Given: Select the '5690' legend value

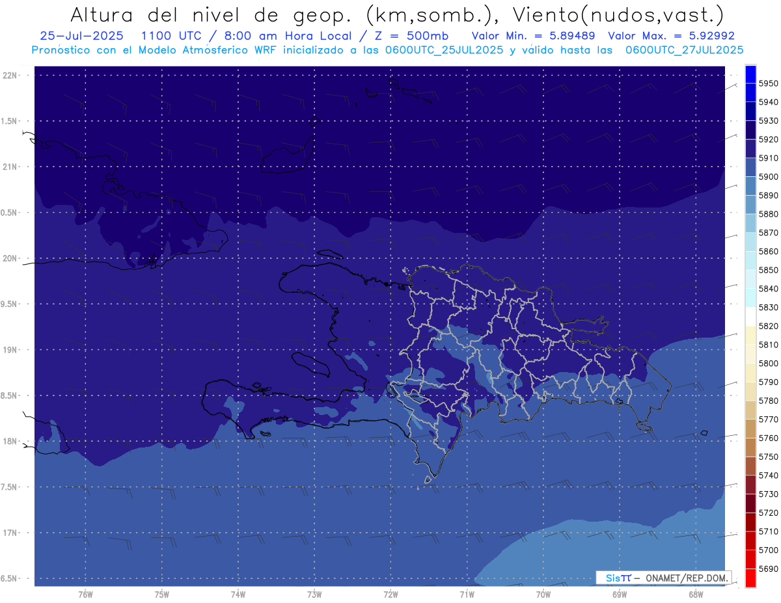Looking at the screenshot, I should (769, 569).
